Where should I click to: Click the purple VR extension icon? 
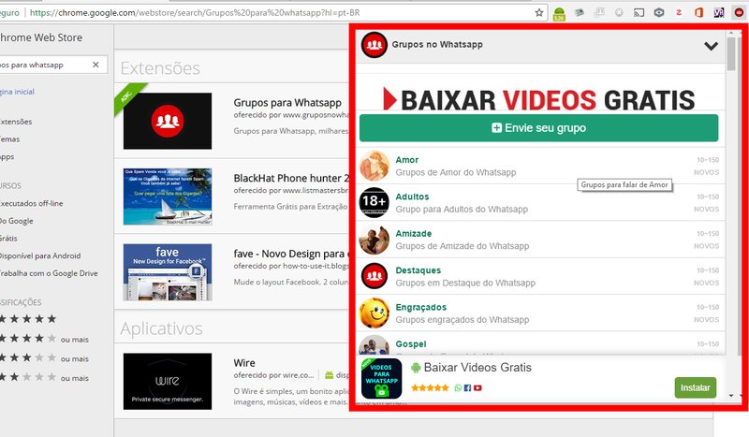719,12
